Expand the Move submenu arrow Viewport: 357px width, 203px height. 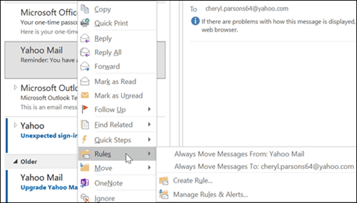tap(149, 168)
